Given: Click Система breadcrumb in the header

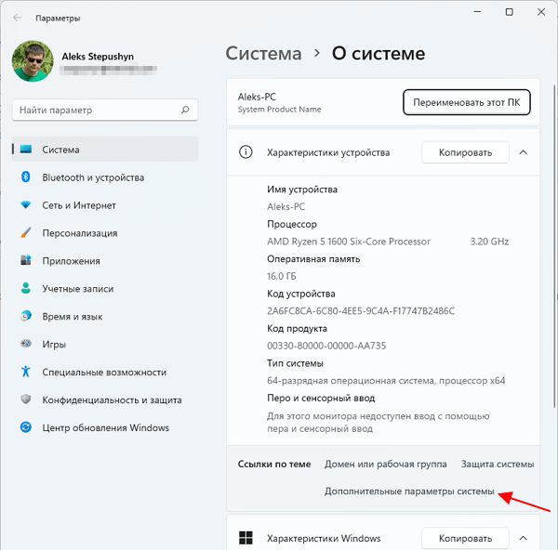Looking at the screenshot, I should pos(264,53).
